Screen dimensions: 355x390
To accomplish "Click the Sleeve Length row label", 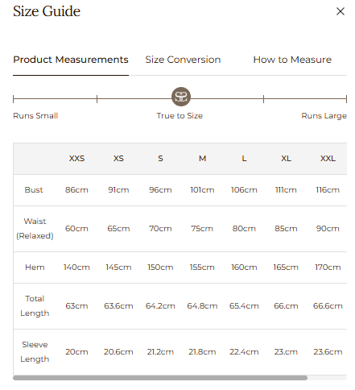I will pyautogui.click(x=35, y=352).
